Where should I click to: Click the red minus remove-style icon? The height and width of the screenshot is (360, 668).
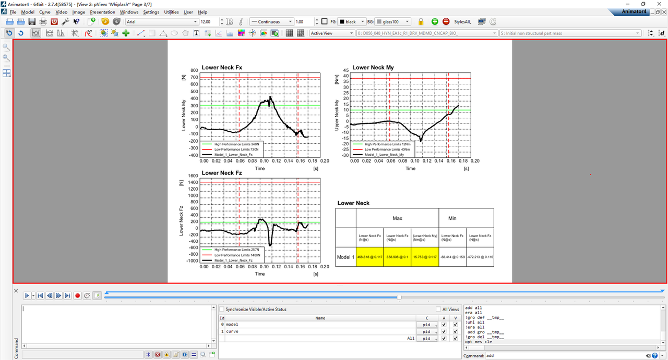(446, 22)
